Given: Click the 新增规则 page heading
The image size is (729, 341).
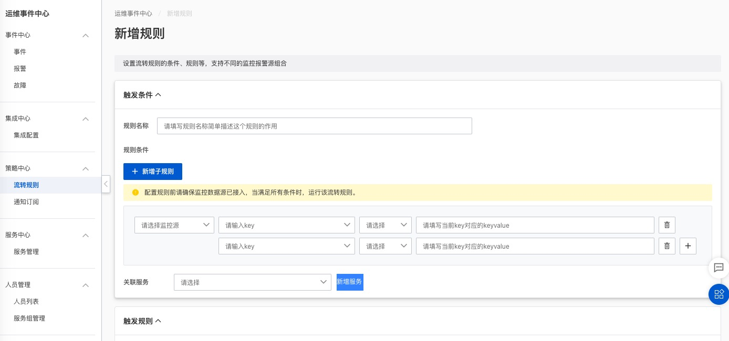Looking at the screenshot, I should pyautogui.click(x=140, y=34).
